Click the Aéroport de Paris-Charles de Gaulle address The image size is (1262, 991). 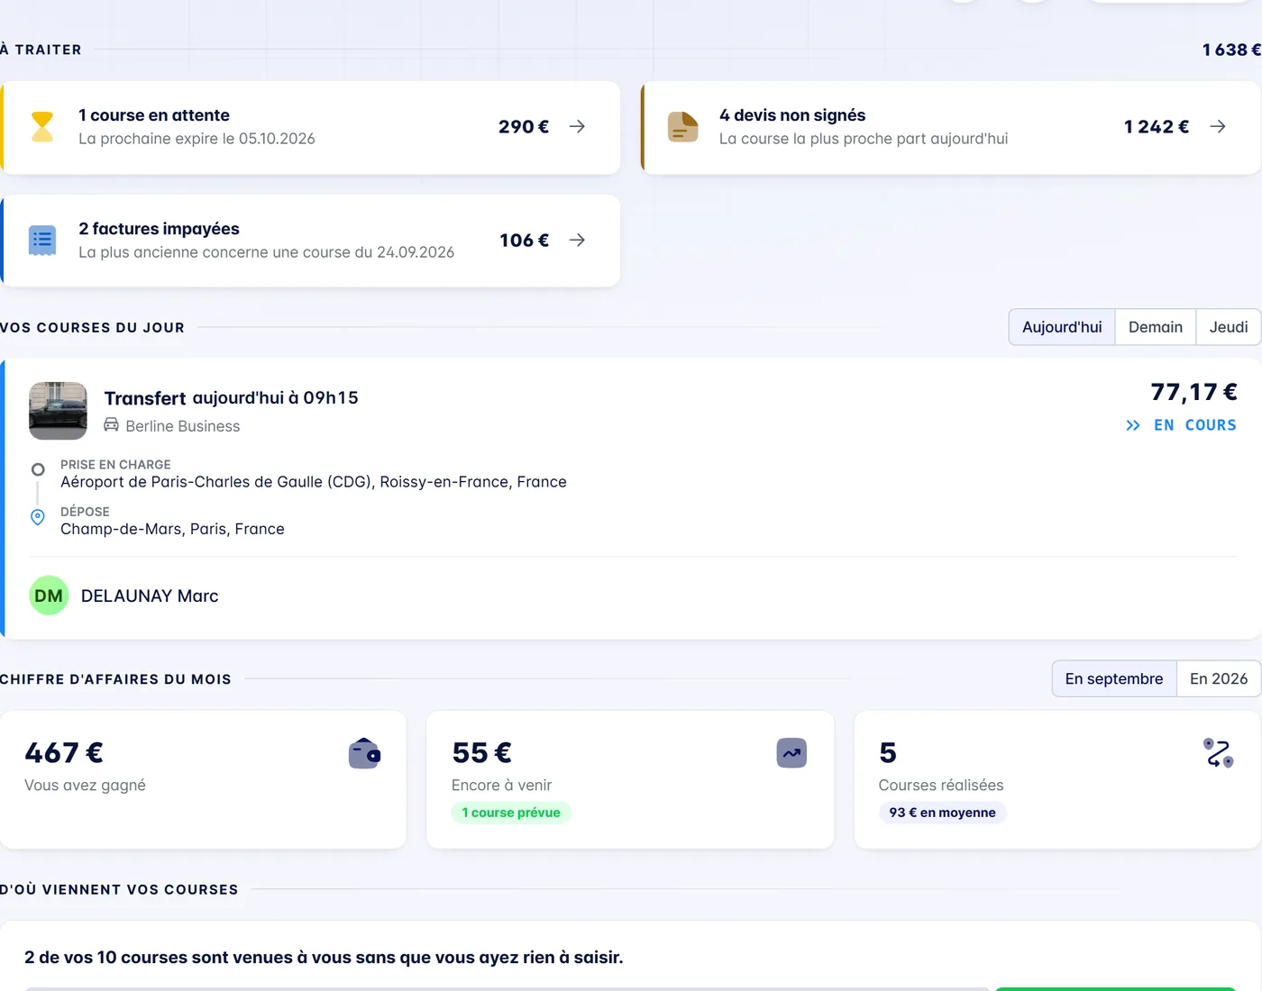pos(314,482)
